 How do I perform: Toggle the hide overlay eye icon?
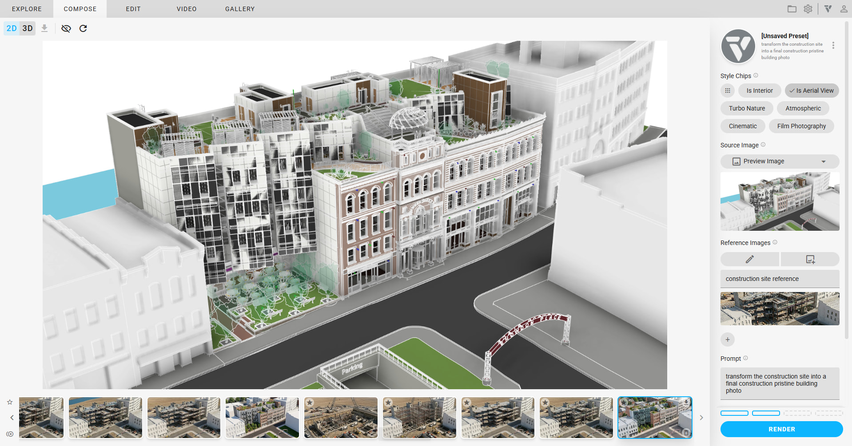tap(66, 28)
